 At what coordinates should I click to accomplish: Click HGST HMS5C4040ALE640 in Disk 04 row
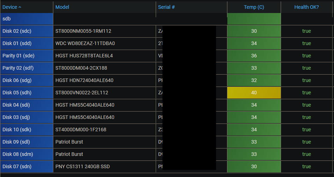click(x=85, y=105)
